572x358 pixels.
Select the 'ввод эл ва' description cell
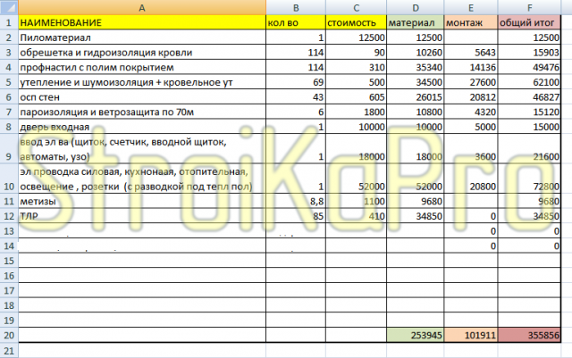click(x=142, y=149)
